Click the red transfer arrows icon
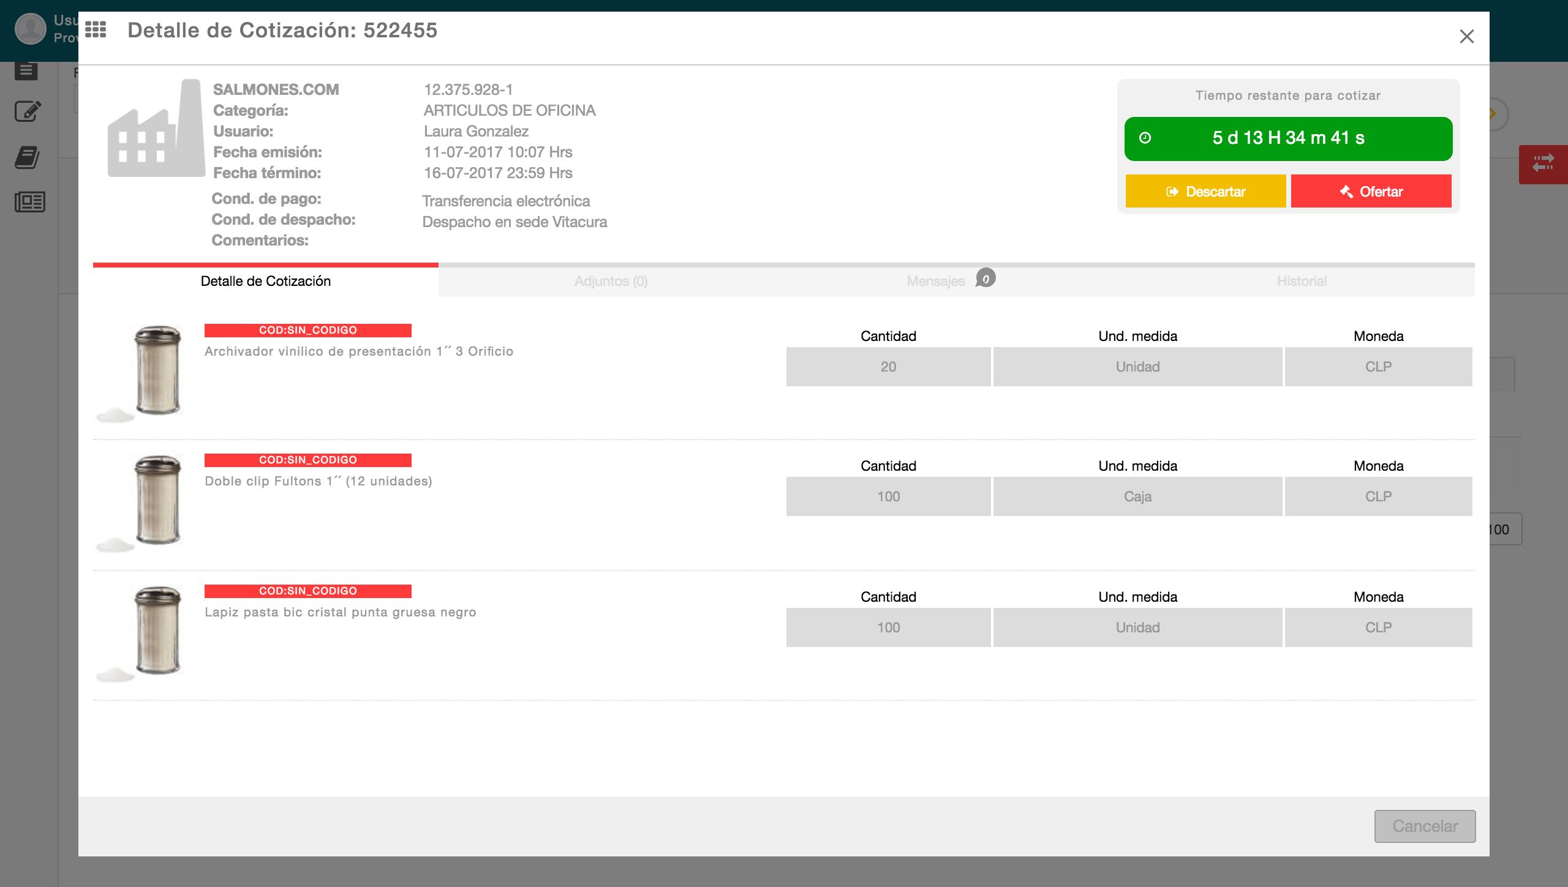This screenshot has height=887, width=1568. [1543, 163]
